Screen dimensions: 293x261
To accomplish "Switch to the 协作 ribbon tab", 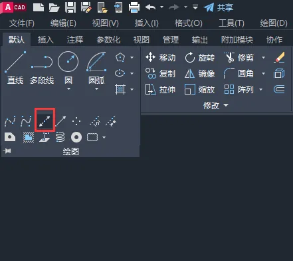I will point(274,40).
